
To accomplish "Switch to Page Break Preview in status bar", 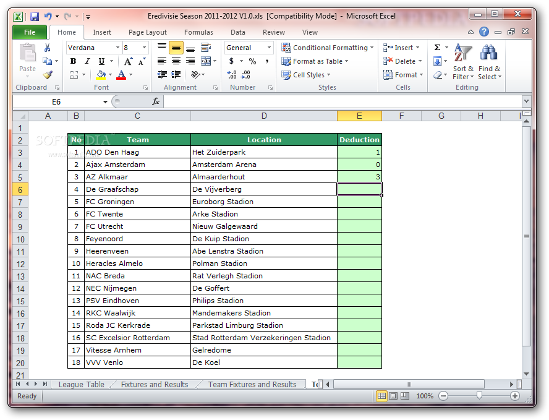I will tap(405, 396).
